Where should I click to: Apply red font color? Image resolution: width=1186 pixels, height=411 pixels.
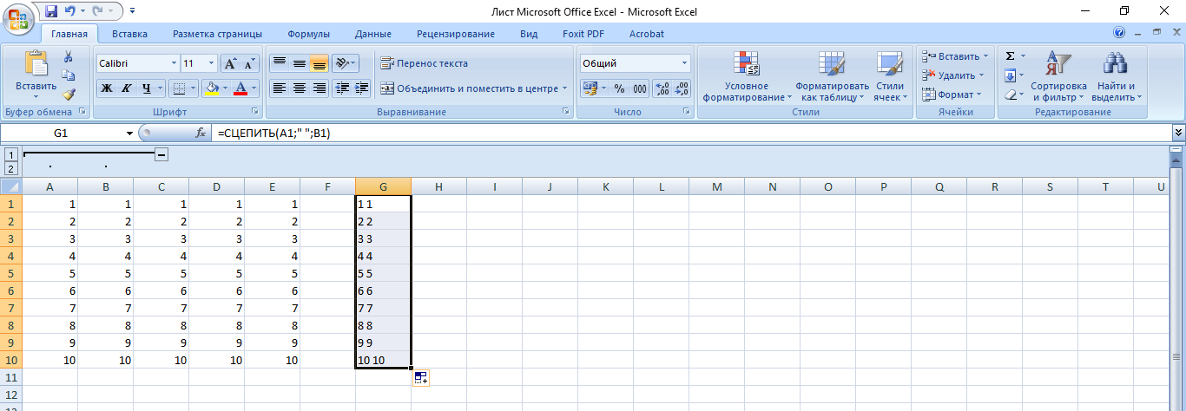tap(241, 88)
